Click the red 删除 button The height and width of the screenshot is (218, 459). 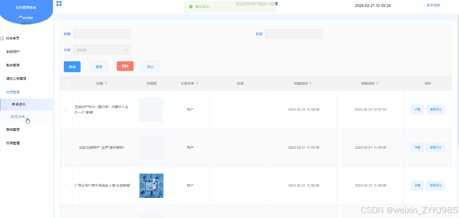(125, 66)
